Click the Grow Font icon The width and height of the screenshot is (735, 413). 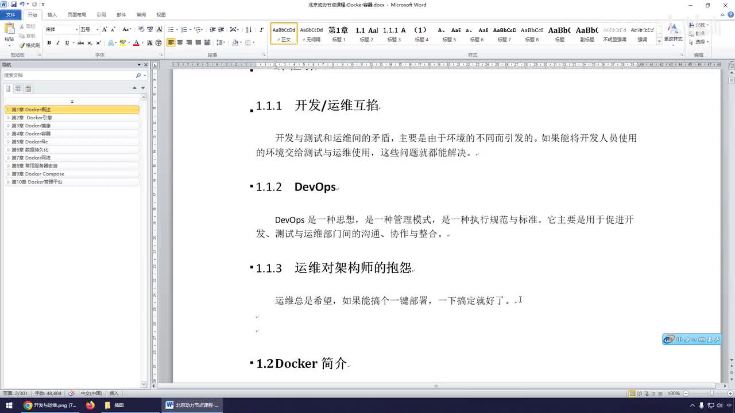coord(105,29)
